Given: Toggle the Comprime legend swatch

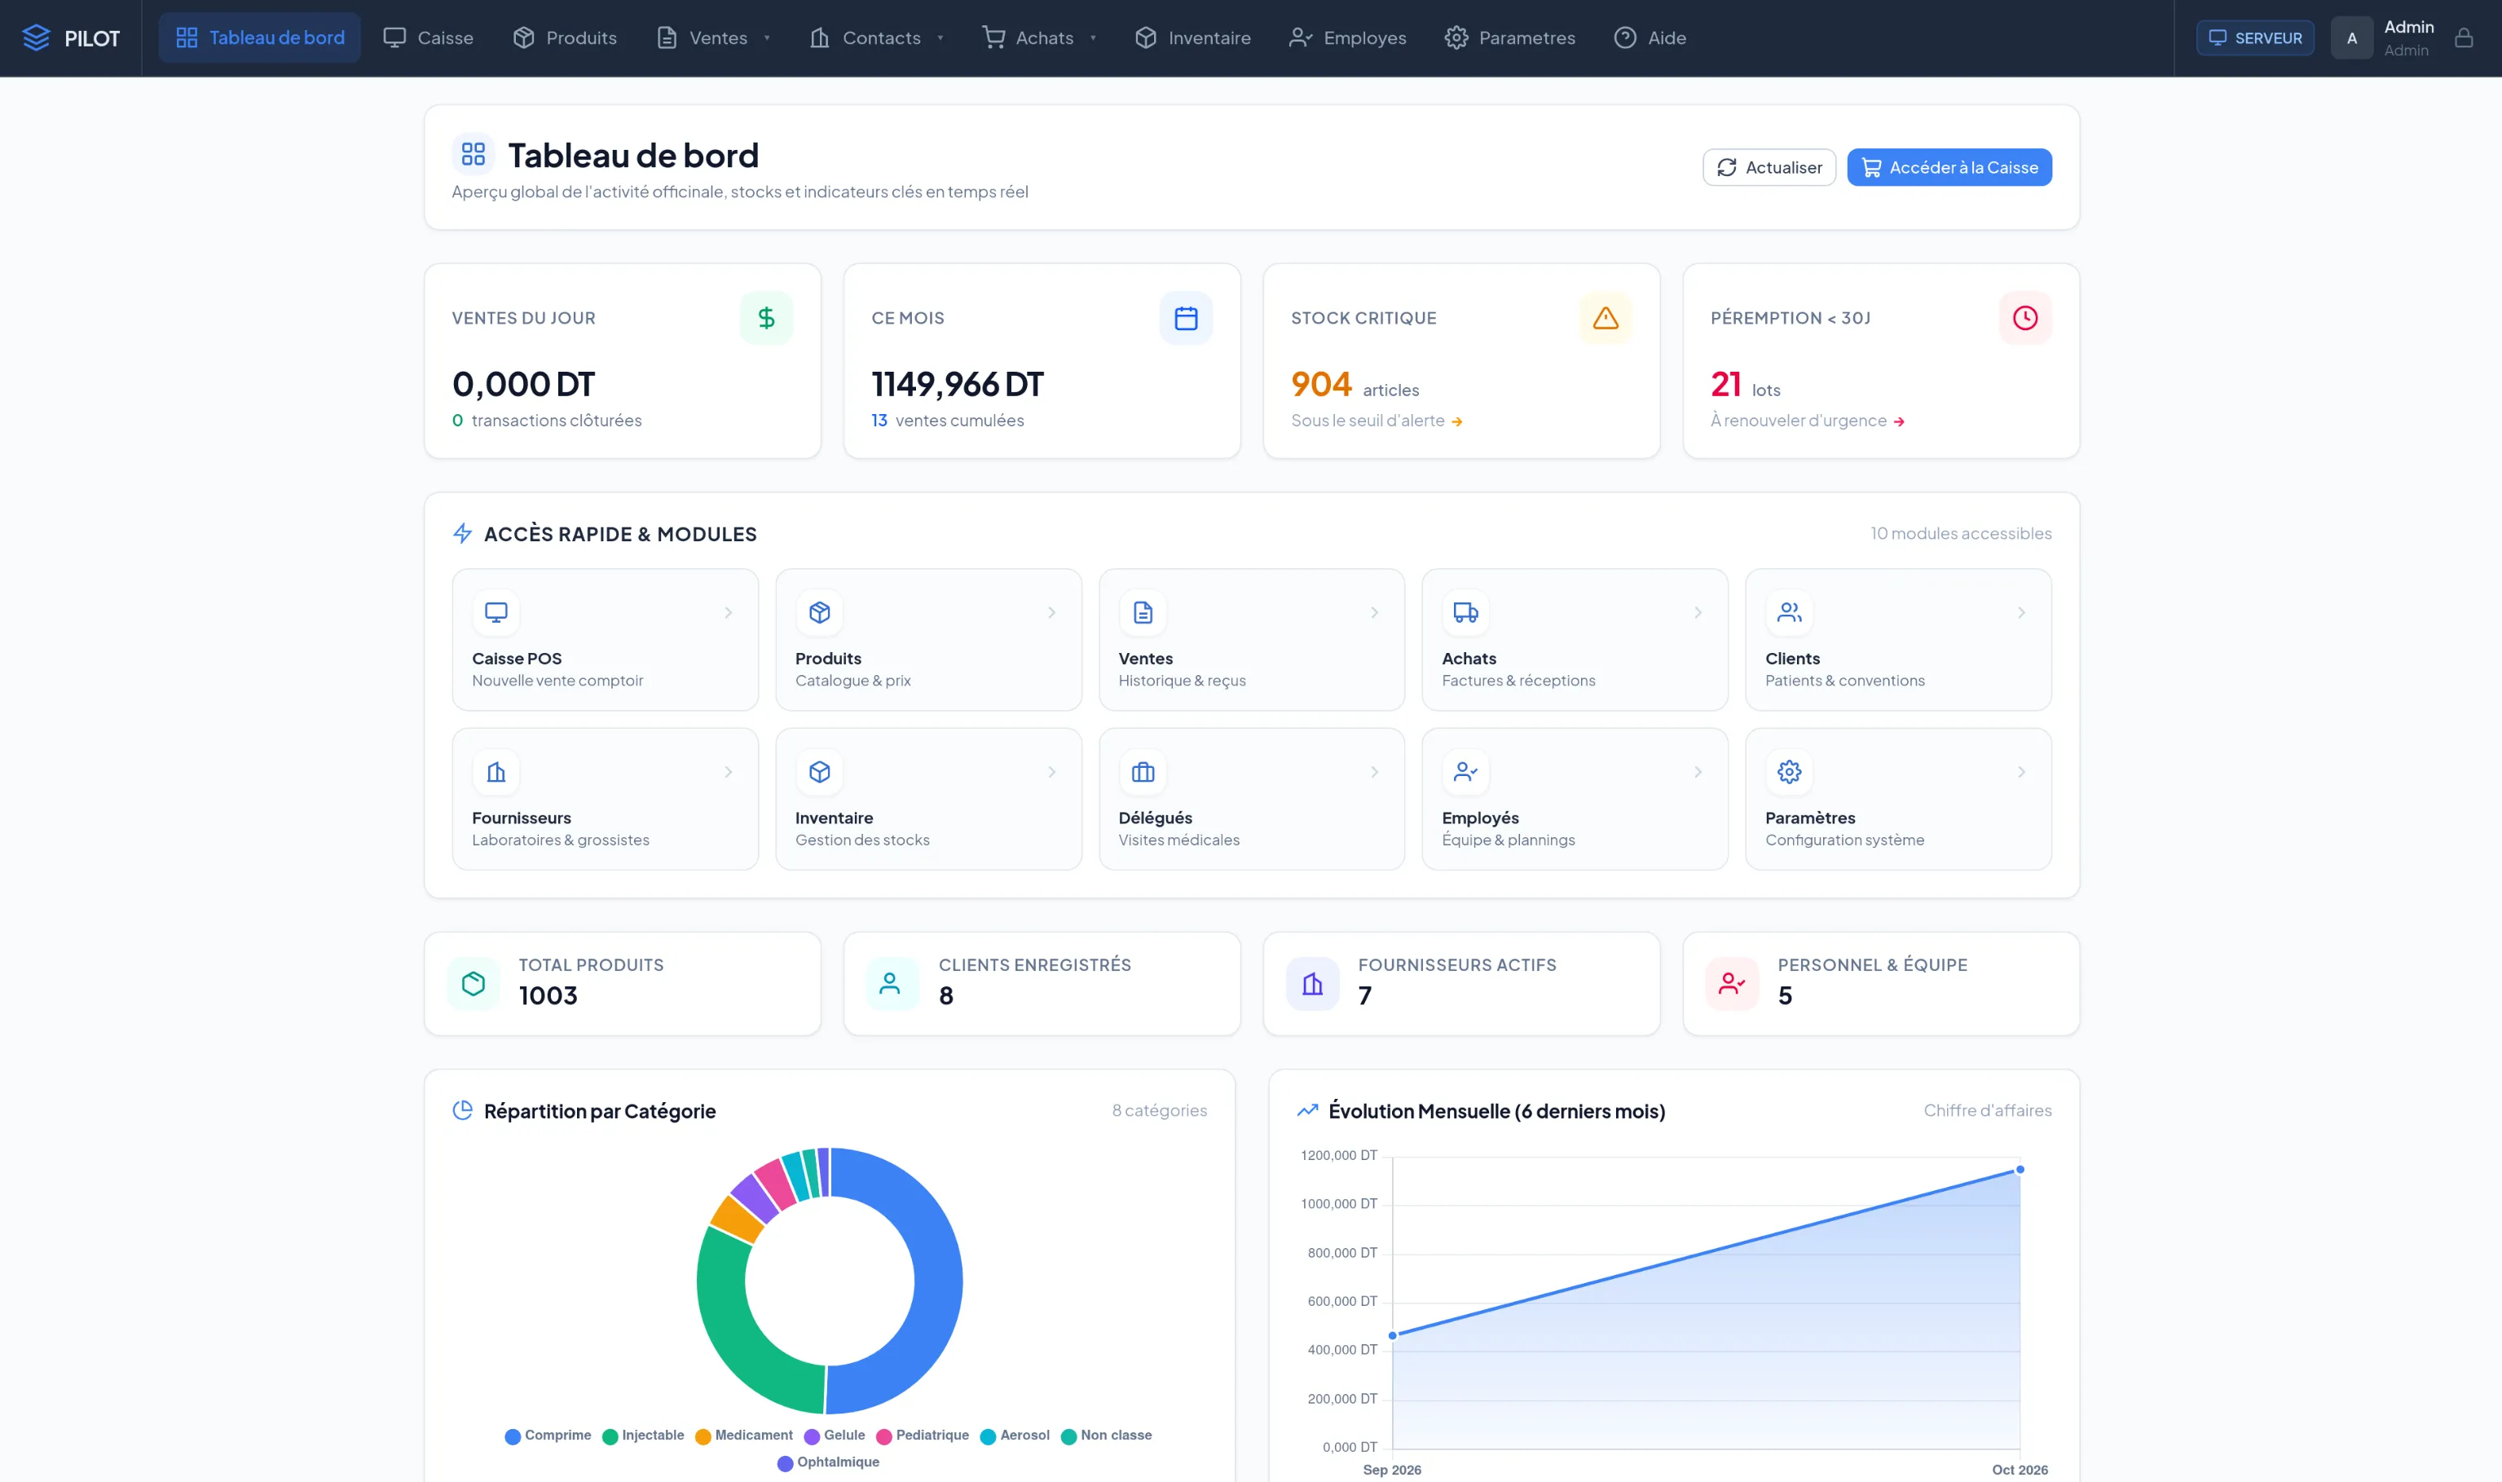Looking at the screenshot, I should pyautogui.click(x=512, y=1436).
